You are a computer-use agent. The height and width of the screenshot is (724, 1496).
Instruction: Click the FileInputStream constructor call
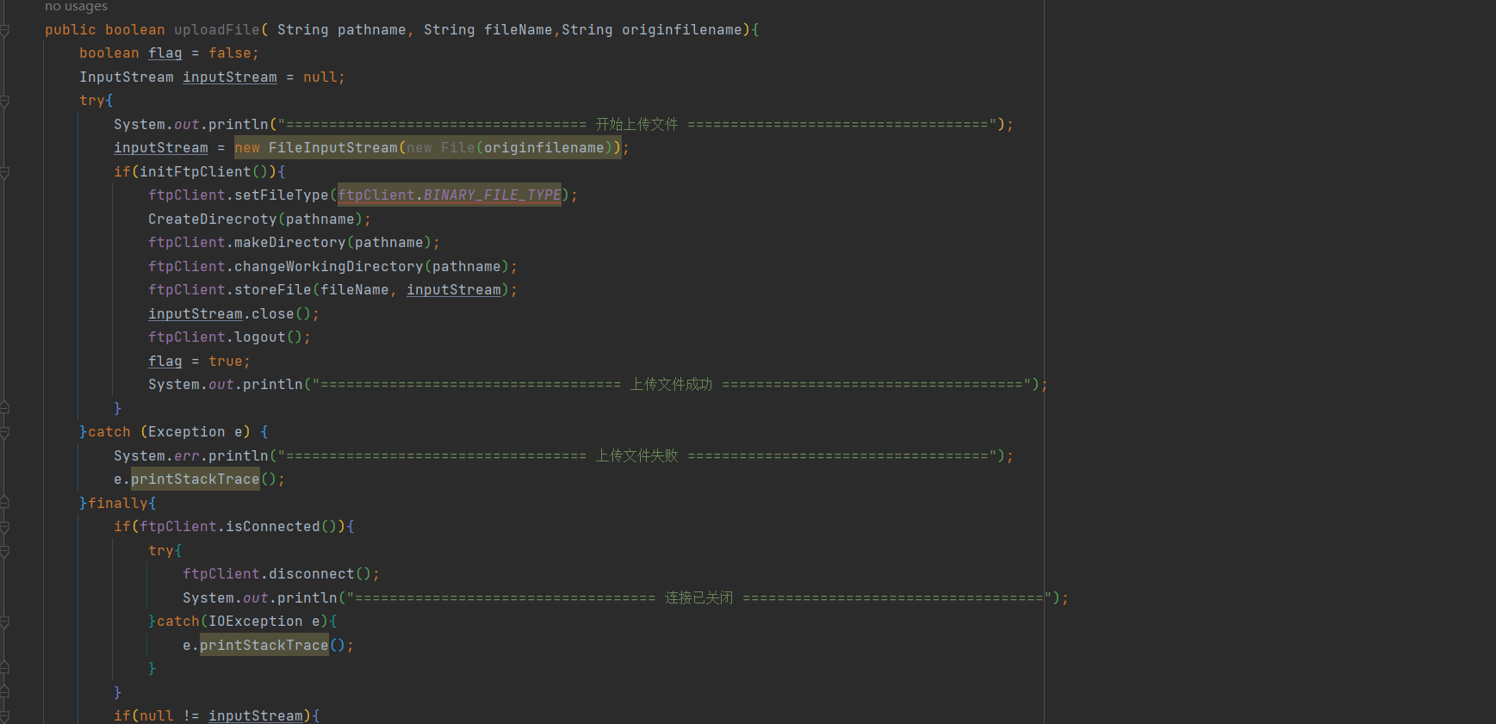[332, 148]
